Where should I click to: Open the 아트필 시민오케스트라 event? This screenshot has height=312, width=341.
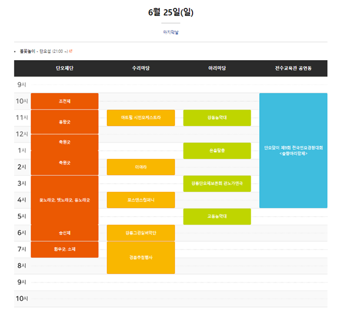coord(141,117)
